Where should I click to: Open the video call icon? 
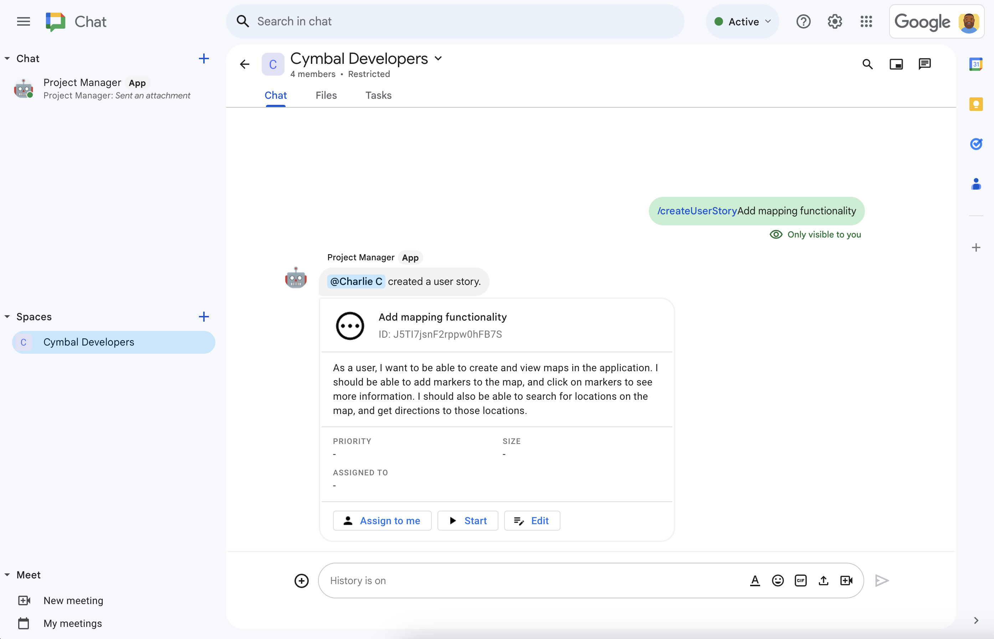846,580
